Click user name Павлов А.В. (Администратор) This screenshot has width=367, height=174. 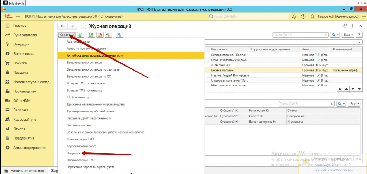338,16
